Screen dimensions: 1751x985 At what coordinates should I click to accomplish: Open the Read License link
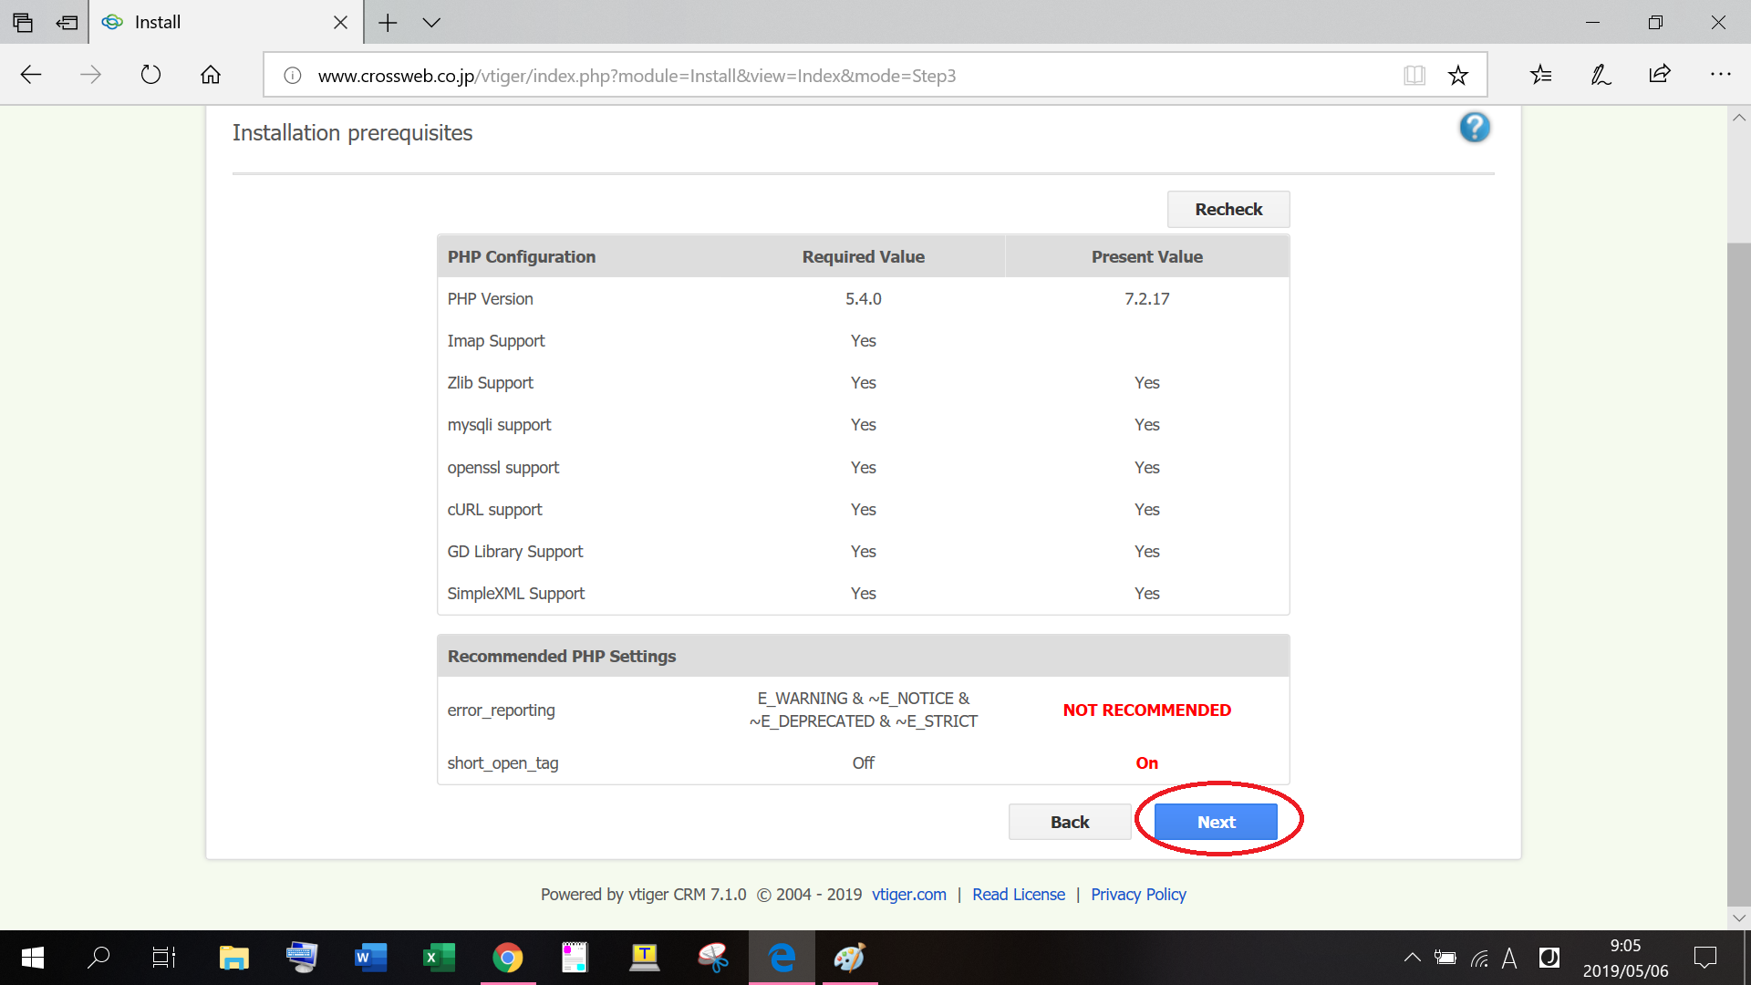[1018, 895]
